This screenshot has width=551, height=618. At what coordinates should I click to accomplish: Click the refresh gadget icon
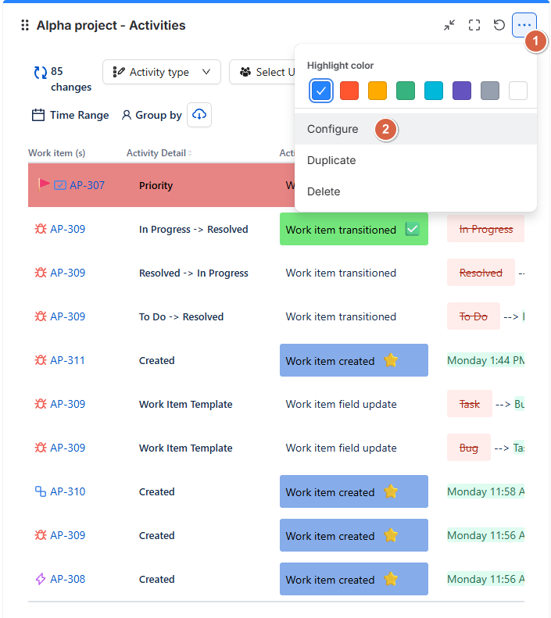click(x=499, y=25)
